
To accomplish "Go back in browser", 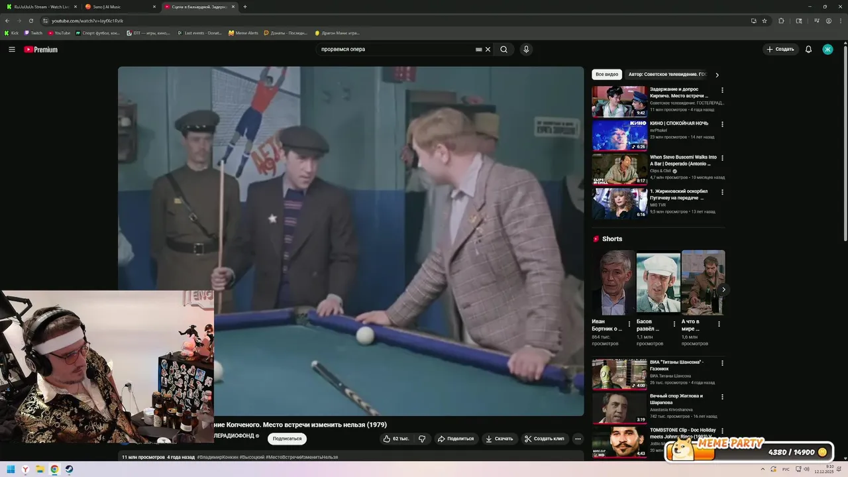I will [7, 21].
